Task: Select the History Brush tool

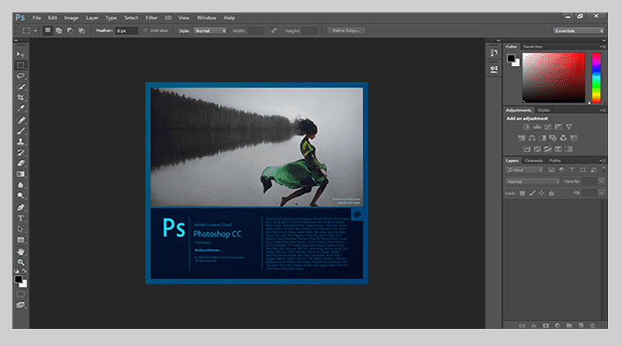Action: tap(21, 152)
